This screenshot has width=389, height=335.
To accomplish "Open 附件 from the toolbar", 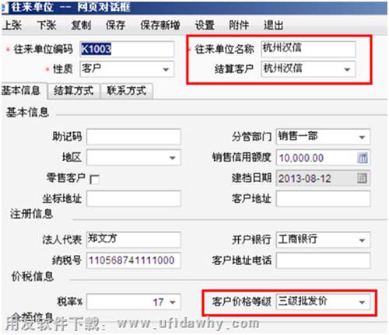I will pos(239,25).
